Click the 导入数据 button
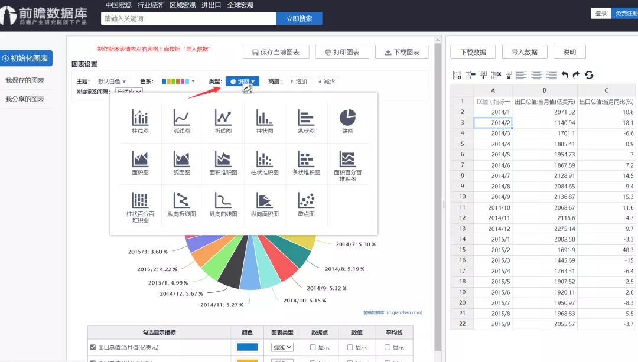Image resolution: width=638 pixels, height=362 pixels. (x=525, y=52)
